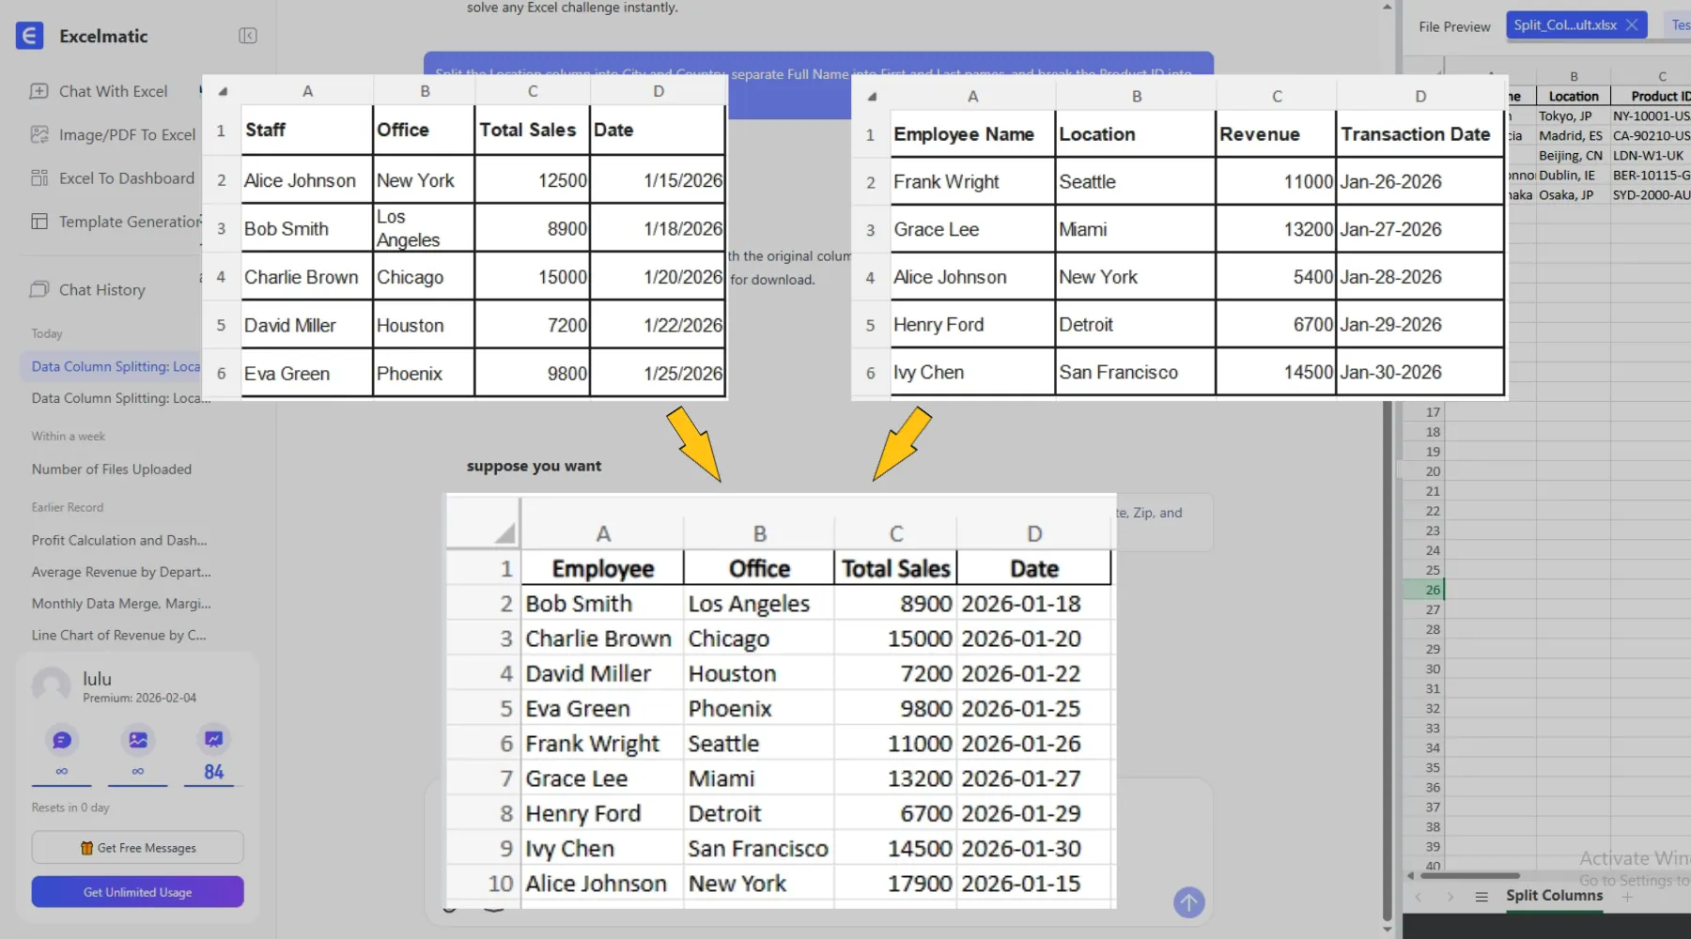
Task: Click the image conversion quota icon
Action: (x=138, y=740)
